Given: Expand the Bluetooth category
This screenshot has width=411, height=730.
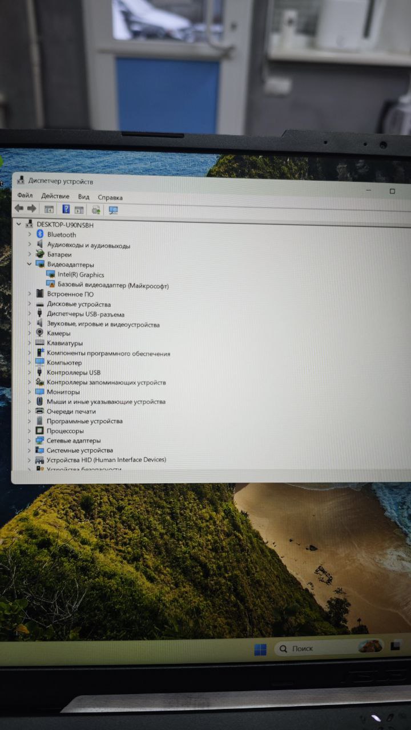Looking at the screenshot, I should pos(30,234).
